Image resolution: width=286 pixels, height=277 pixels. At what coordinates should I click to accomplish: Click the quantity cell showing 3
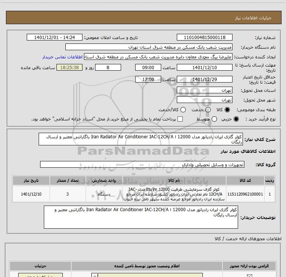[x=68, y=194]
